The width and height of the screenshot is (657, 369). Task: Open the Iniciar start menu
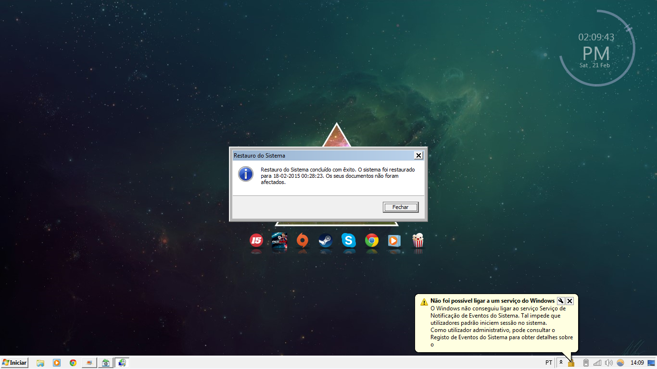[14, 363]
